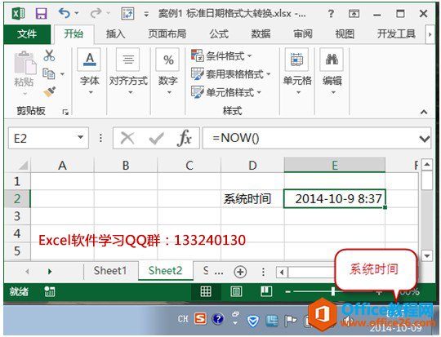Confirm formula entry with the checkmark
Image resolution: width=441 pixels, height=337 pixels.
(x=156, y=138)
